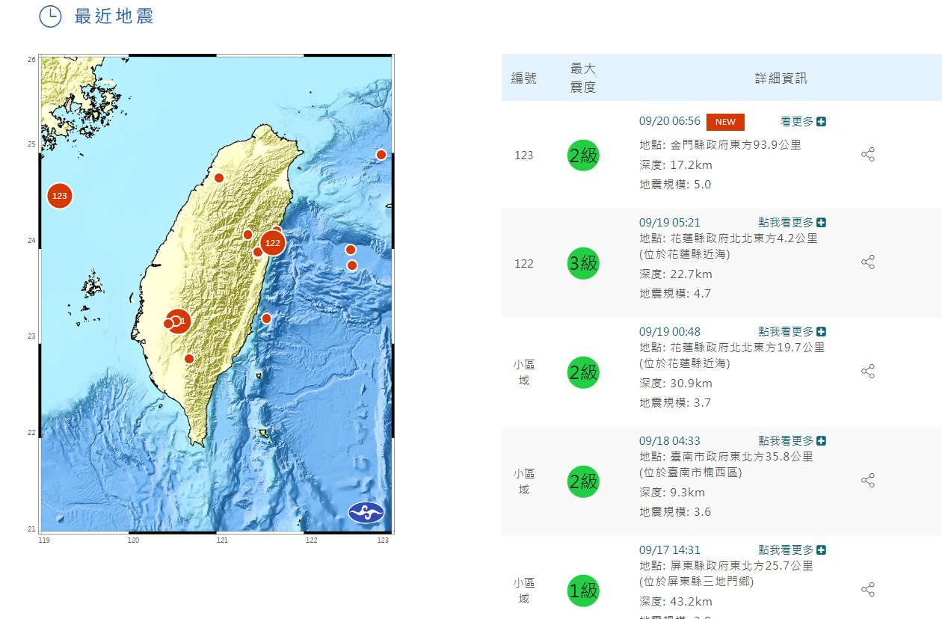942x619 pixels.
Task: Click the share icon for earthquake 123
Action: 867,155
